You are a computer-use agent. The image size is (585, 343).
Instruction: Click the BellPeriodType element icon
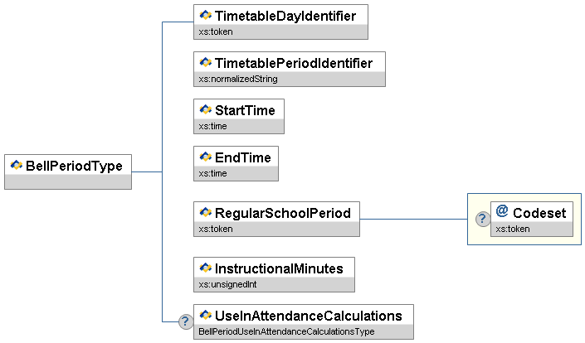pyautogui.click(x=16, y=166)
